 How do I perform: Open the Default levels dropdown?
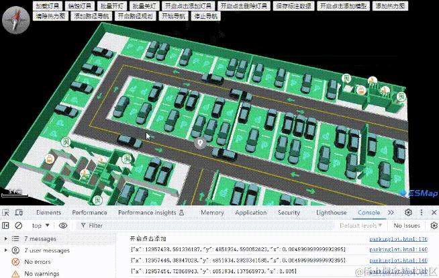click(360, 226)
